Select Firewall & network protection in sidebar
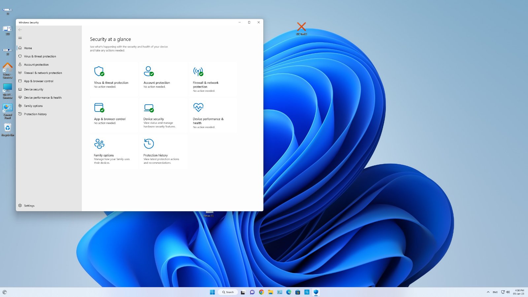This screenshot has width=528, height=297. tap(49, 73)
